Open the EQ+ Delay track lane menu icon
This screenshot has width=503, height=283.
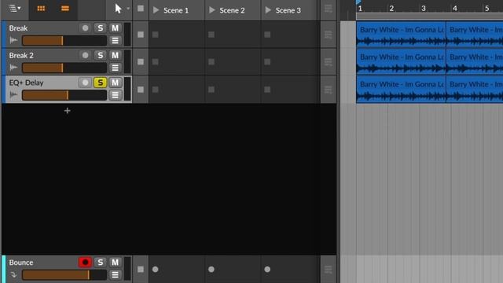116,95
